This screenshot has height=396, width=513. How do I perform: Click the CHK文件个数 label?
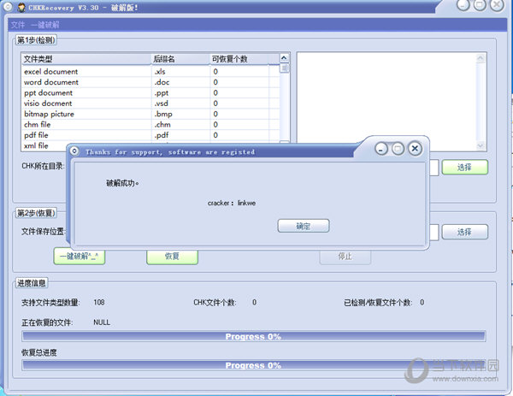point(215,303)
